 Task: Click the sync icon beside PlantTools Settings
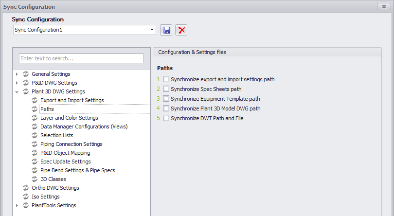[26, 205]
